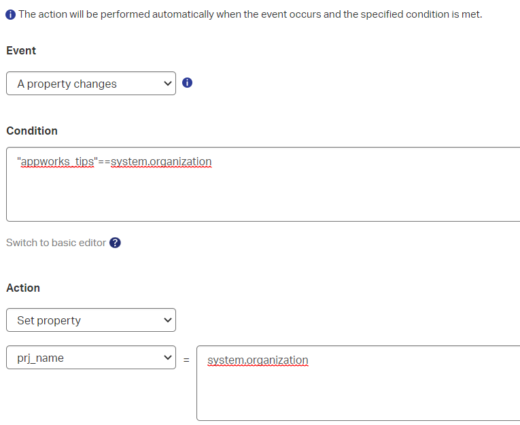Click the info icon next to Event dropdown
Screen dimensions: 520x425
coord(188,84)
